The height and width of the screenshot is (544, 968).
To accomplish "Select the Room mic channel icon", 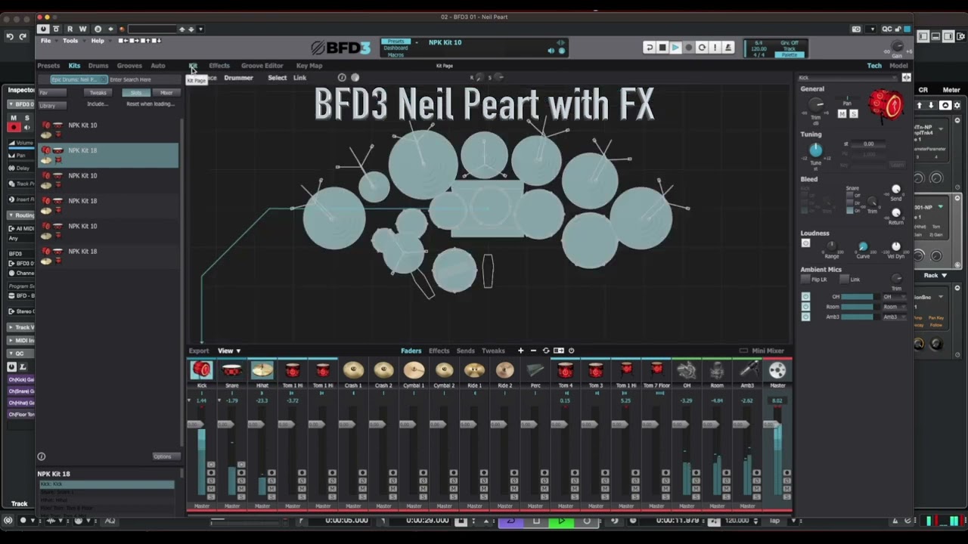I will pyautogui.click(x=717, y=370).
